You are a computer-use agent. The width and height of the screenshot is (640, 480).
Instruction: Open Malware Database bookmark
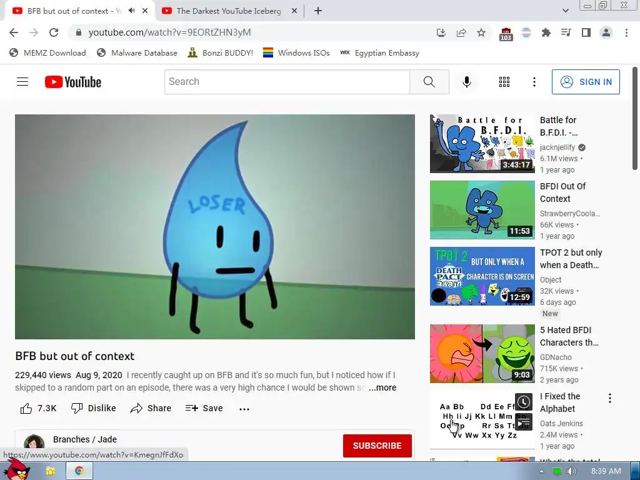[x=137, y=52]
